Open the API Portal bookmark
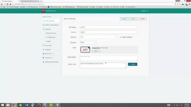 [43, 7]
